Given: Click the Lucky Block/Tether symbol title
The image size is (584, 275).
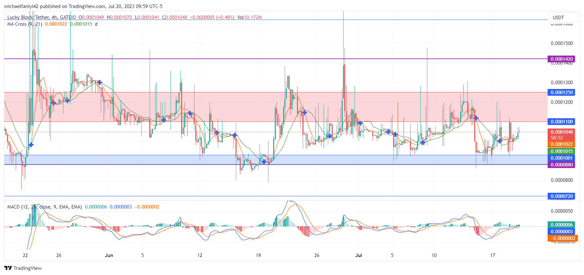Looking at the screenshot, I should [42, 17].
